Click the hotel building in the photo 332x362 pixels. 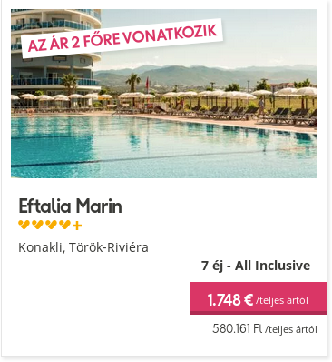tap(56, 50)
